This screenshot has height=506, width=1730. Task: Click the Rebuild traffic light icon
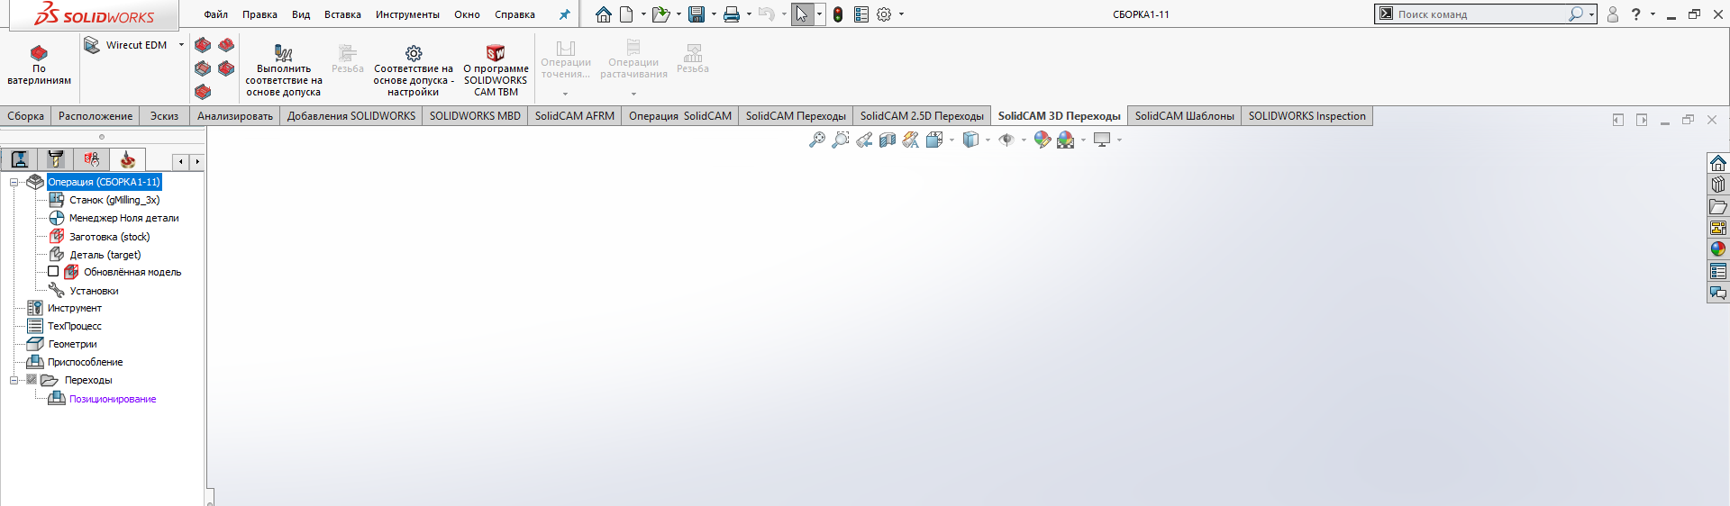(838, 14)
